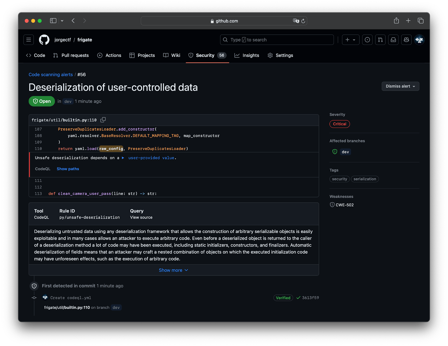Click the browser back arrow

(73, 20)
